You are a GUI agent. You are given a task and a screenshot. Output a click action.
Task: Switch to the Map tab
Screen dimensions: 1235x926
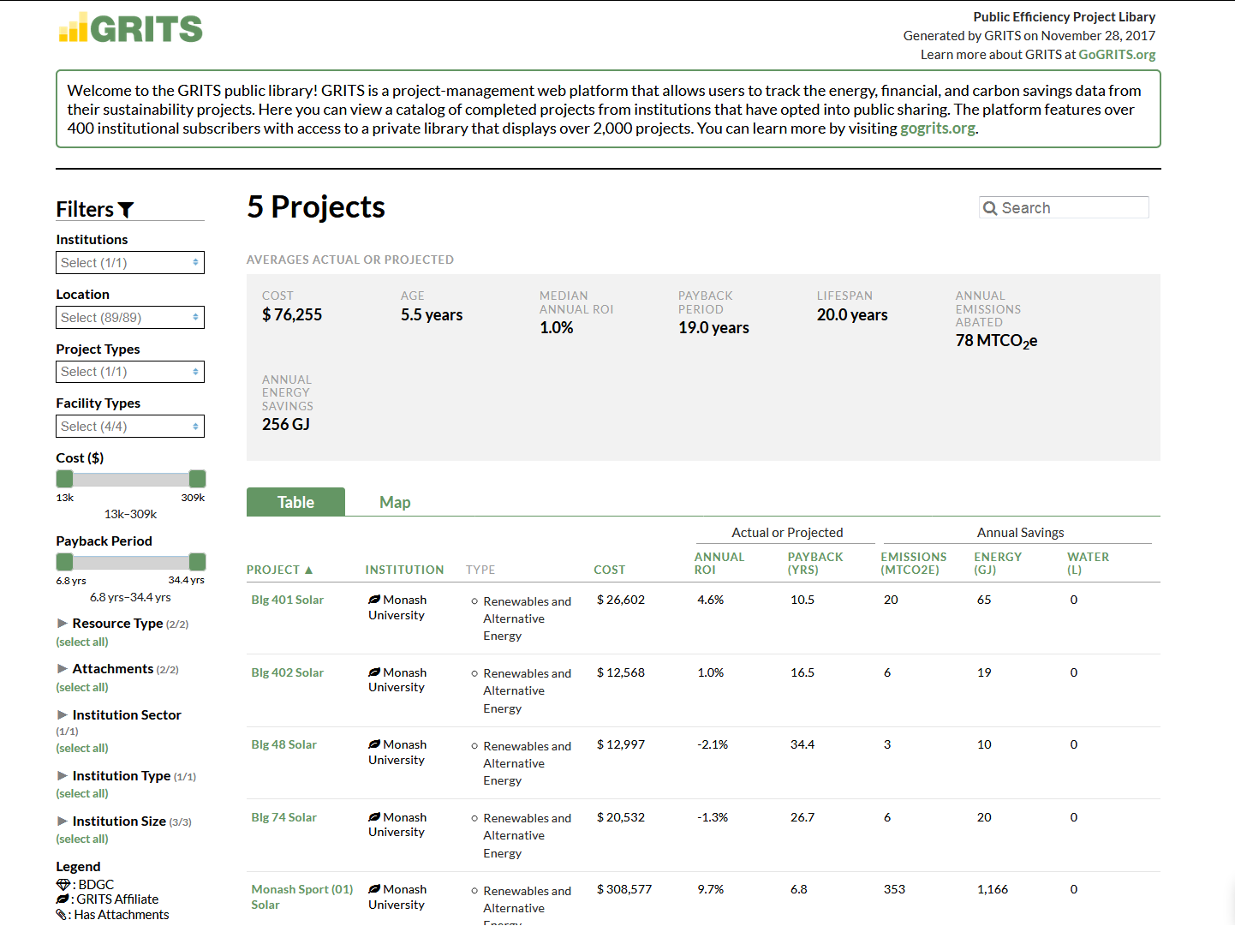[x=395, y=502]
